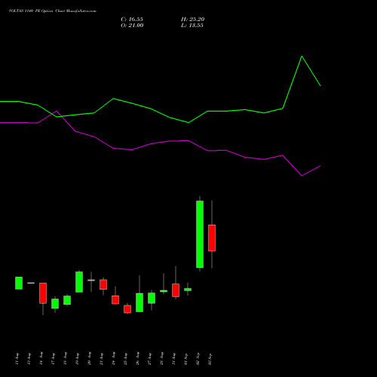Select the green candle above 11 Aug

tap(19, 283)
